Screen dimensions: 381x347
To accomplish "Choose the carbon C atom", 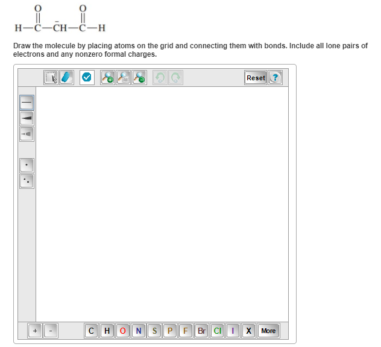I will 92,331.
